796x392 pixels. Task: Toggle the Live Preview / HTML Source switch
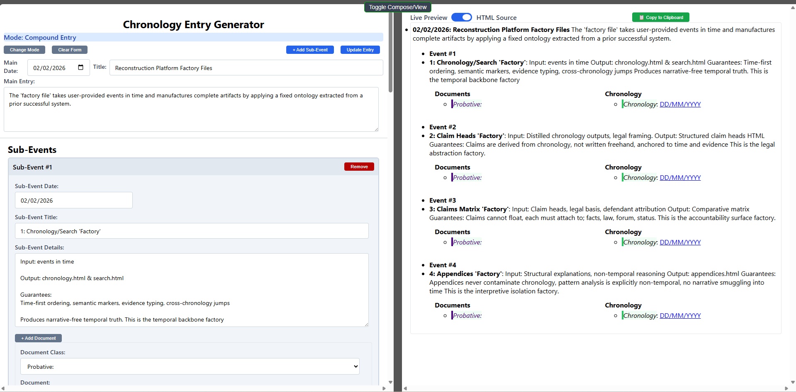pos(461,17)
